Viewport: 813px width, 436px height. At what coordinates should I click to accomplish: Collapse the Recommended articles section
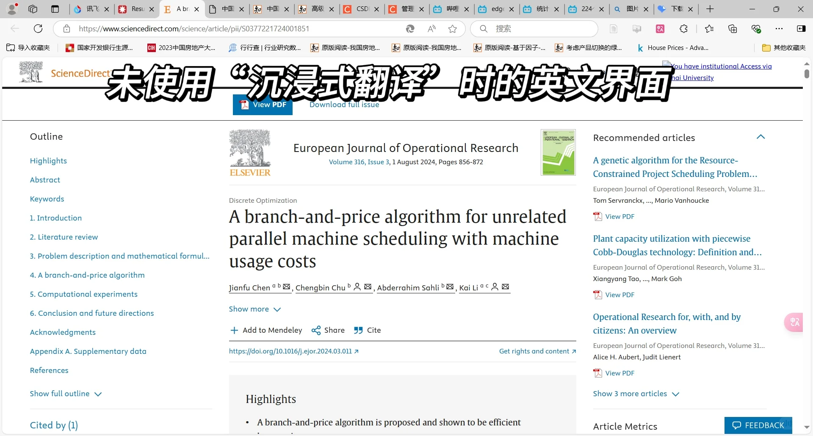point(760,137)
